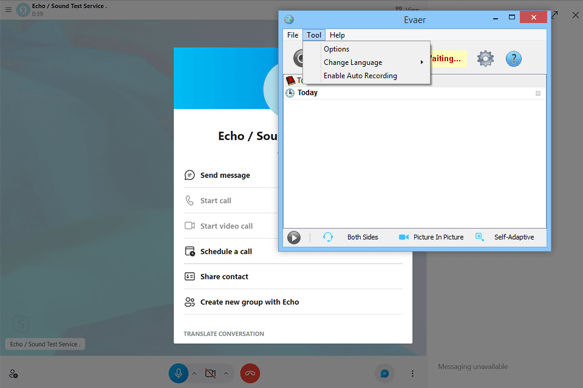Image resolution: width=583 pixels, height=388 pixels.
Task: Click the red book icon in Evaer list header
Action: pos(290,80)
